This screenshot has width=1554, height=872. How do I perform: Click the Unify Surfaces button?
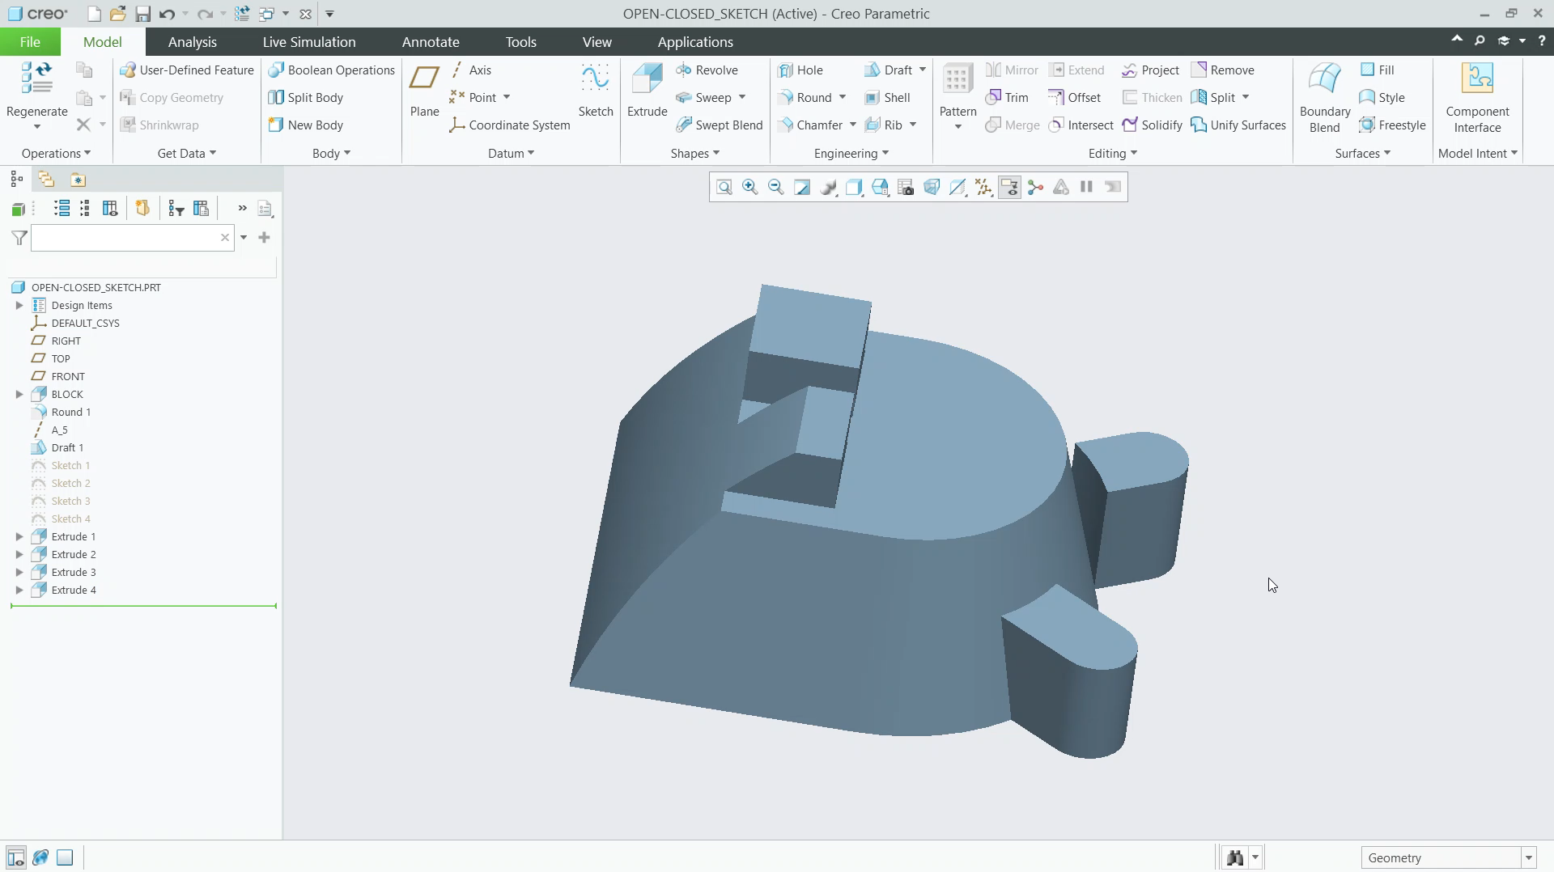[1238, 125]
